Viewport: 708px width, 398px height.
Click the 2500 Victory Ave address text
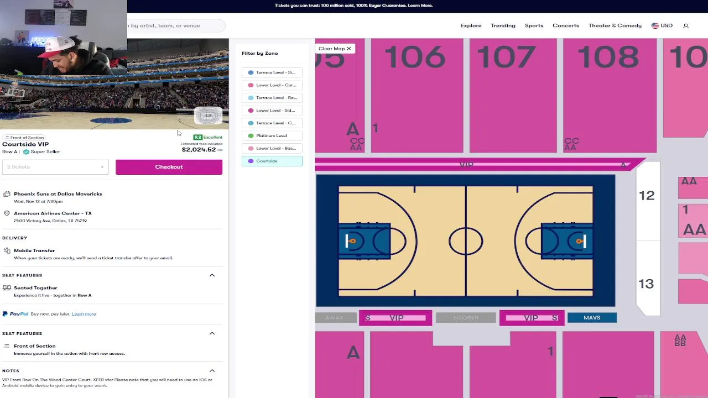pos(50,221)
